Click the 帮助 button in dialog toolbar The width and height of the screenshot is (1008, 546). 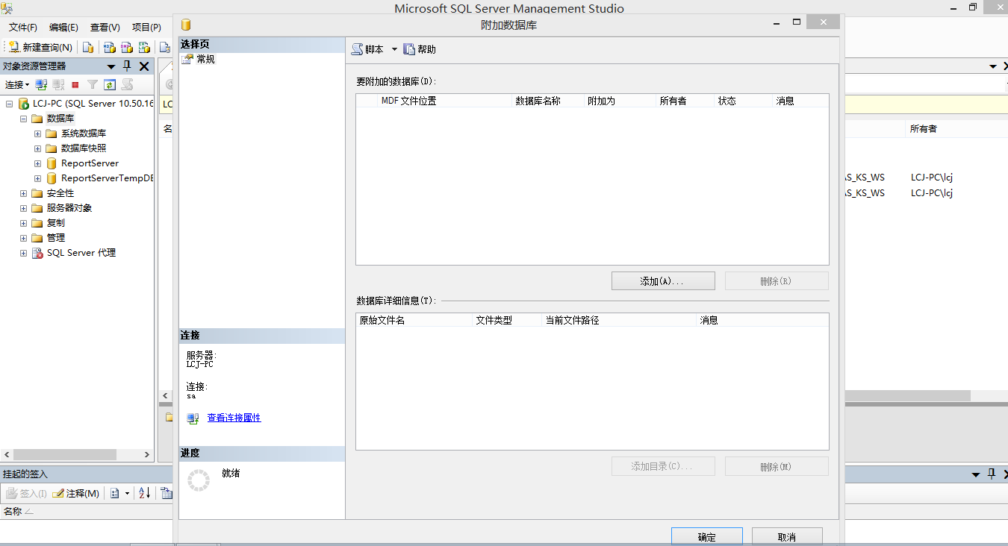coord(420,49)
